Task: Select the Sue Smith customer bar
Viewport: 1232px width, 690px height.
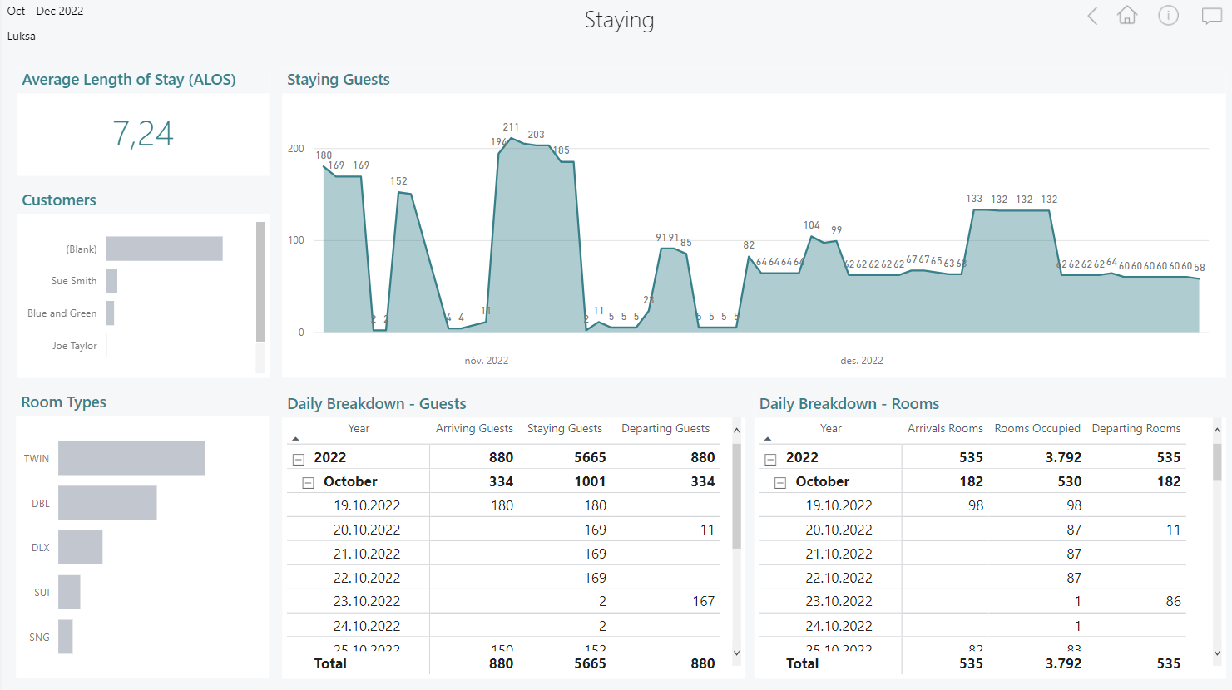Action: click(111, 281)
